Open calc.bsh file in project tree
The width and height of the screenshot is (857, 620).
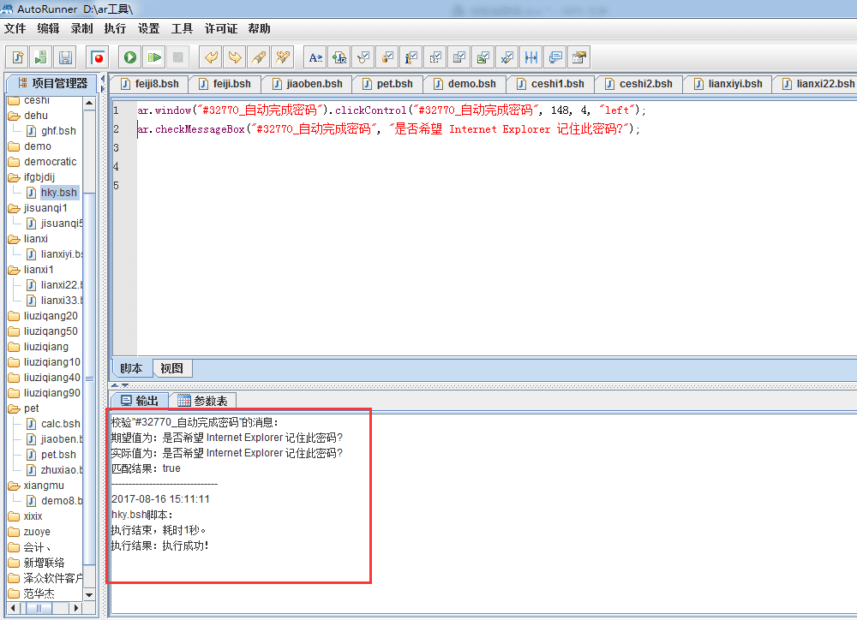[x=60, y=424]
